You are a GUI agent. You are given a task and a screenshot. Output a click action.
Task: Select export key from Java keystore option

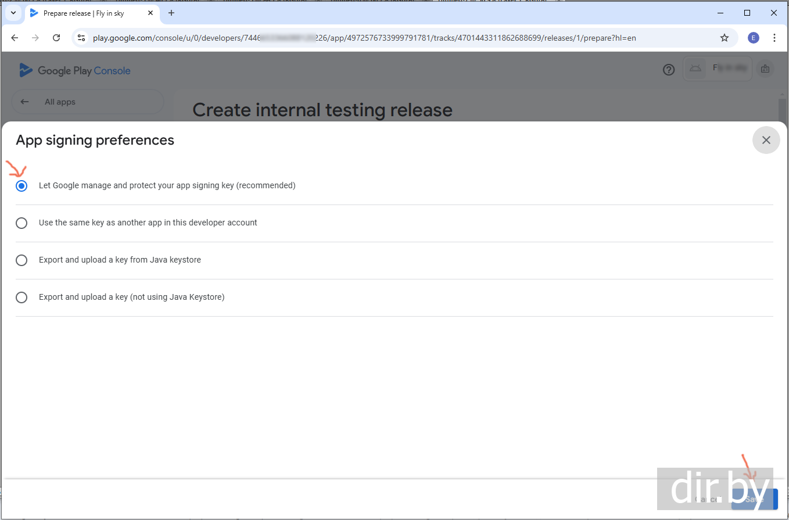[21, 260]
